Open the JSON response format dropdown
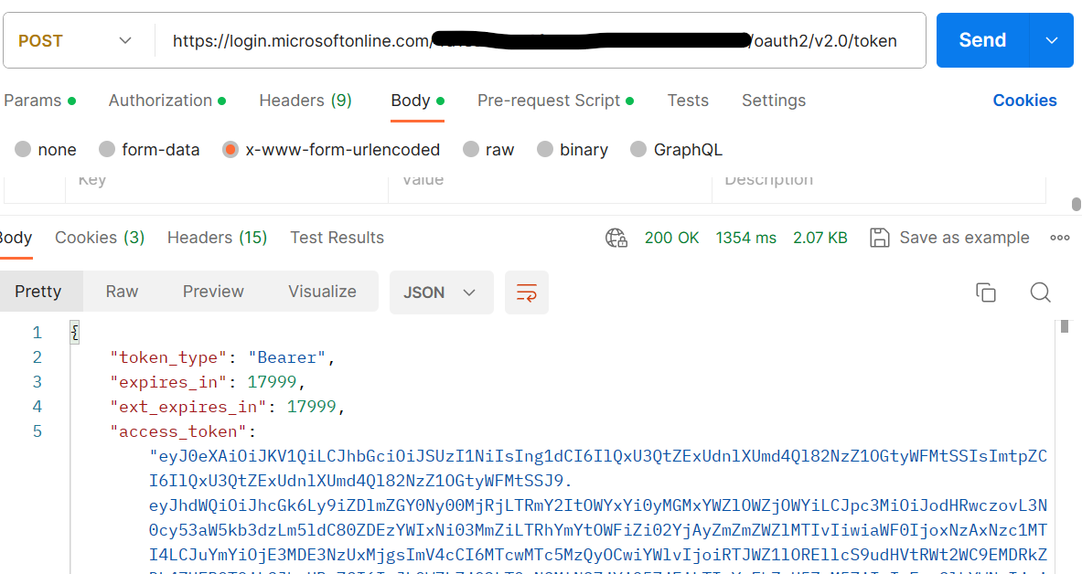 coord(442,292)
